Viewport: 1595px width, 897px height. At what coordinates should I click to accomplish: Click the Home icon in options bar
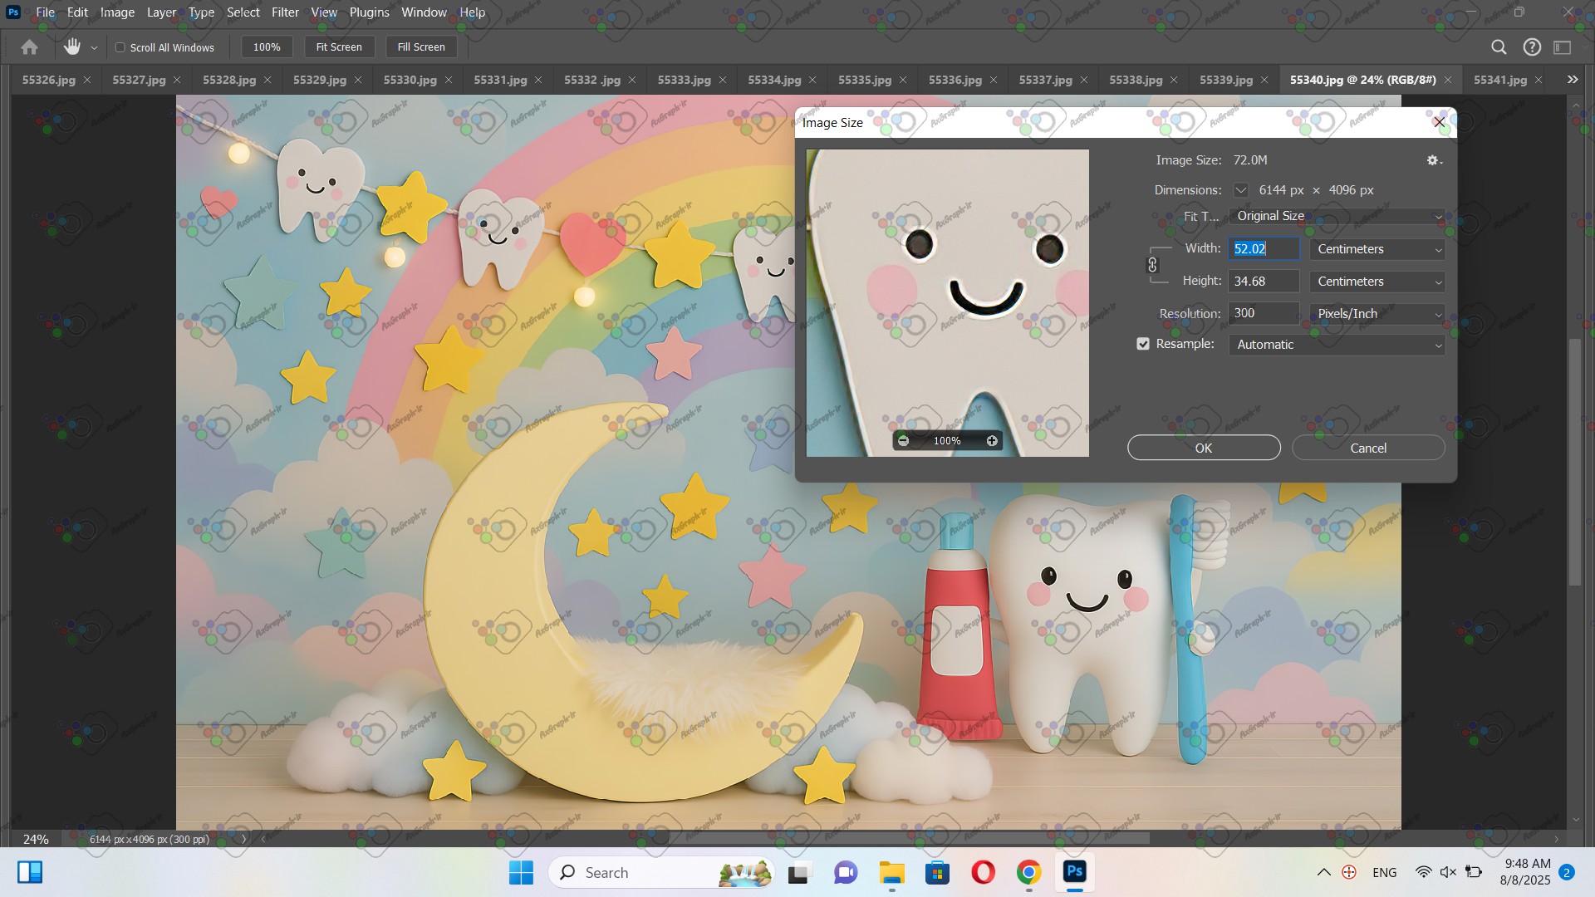[29, 47]
